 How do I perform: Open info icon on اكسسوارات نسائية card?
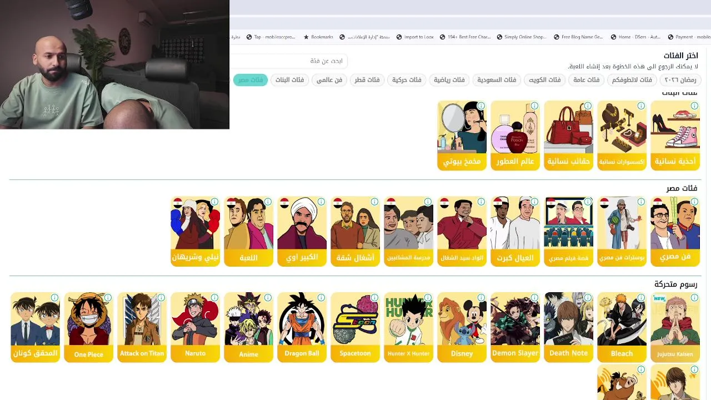pos(641,106)
